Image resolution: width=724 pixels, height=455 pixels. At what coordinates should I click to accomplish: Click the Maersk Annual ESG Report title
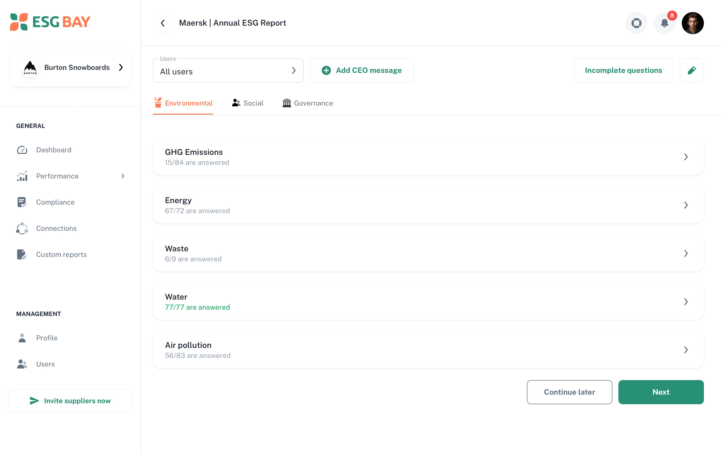pyautogui.click(x=233, y=23)
